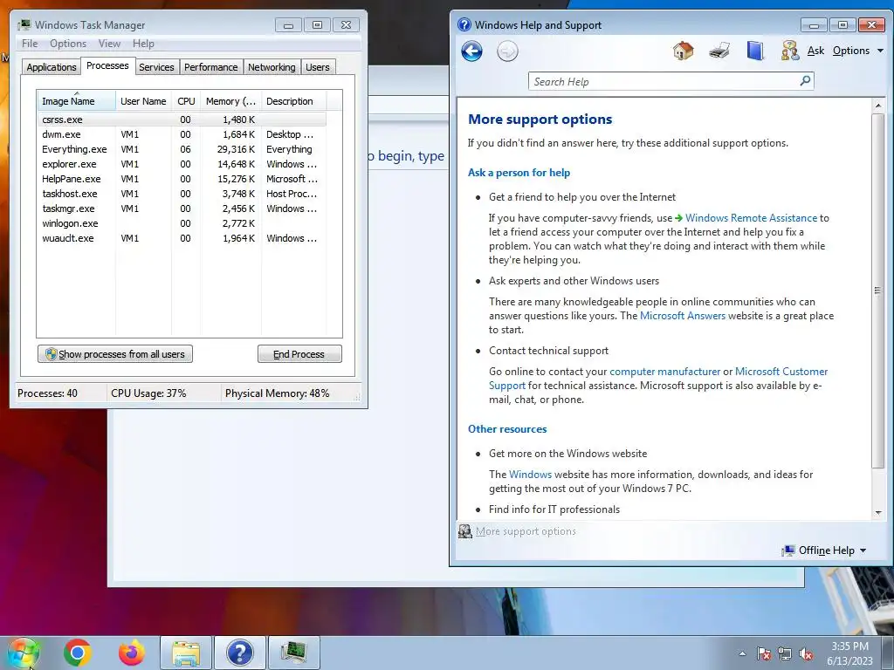The height and width of the screenshot is (670, 894).
Task: Click the Offline Help monitor icon
Action: [788, 550]
